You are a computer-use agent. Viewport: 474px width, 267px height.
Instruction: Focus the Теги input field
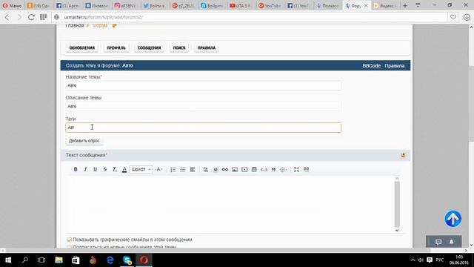[x=203, y=128]
